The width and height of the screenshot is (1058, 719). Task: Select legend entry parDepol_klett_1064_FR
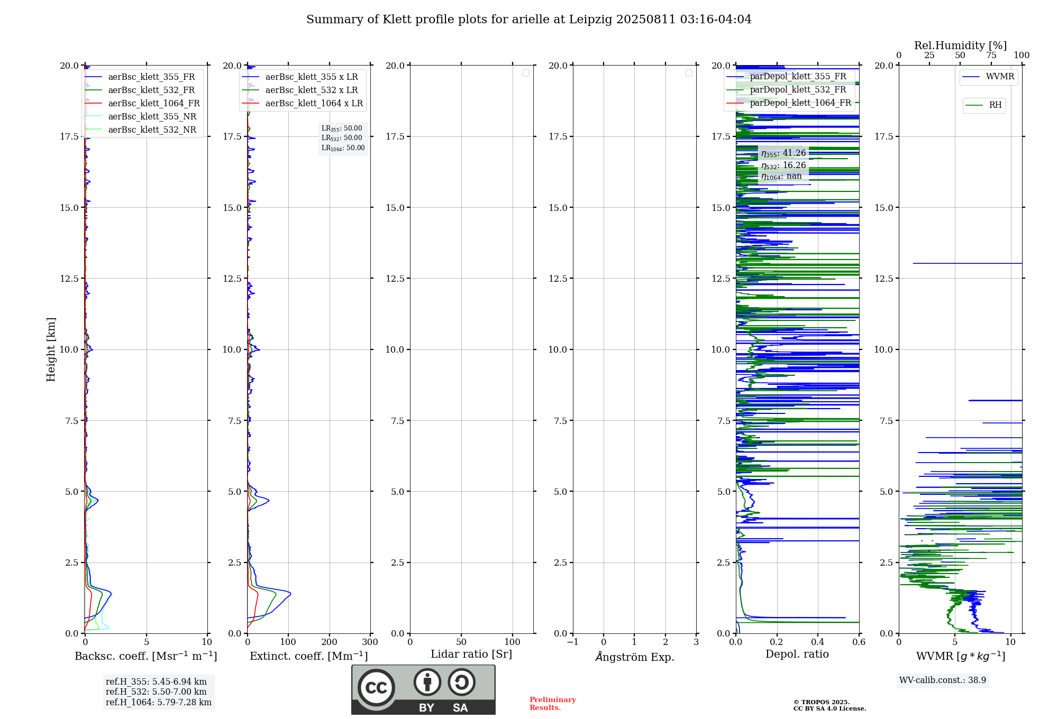(x=788, y=103)
